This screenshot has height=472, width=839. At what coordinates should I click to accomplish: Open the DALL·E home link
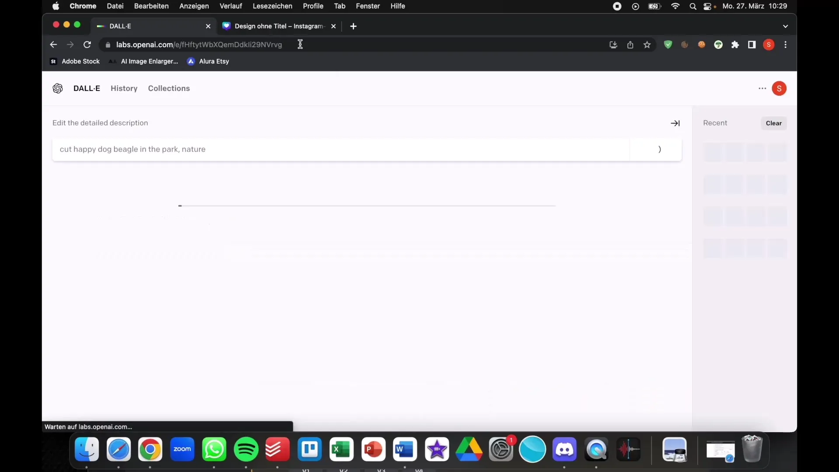coord(87,88)
